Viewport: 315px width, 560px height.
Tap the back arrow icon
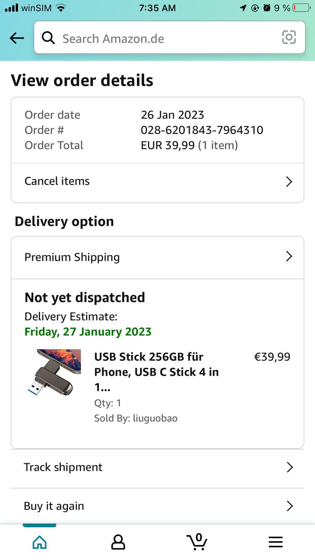tap(17, 38)
